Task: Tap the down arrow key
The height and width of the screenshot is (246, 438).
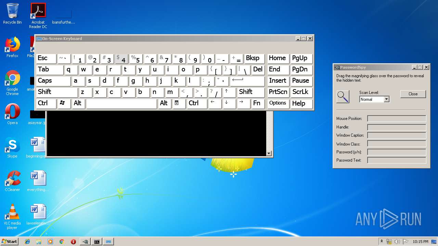Action: (229, 104)
